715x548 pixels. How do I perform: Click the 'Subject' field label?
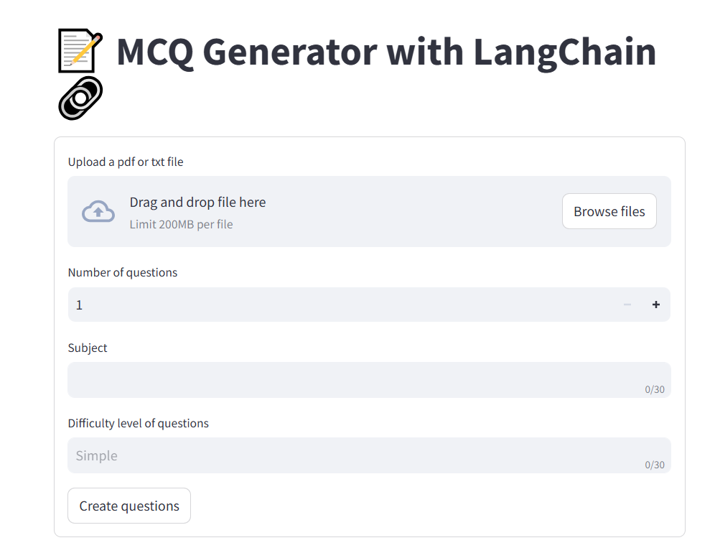point(88,348)
